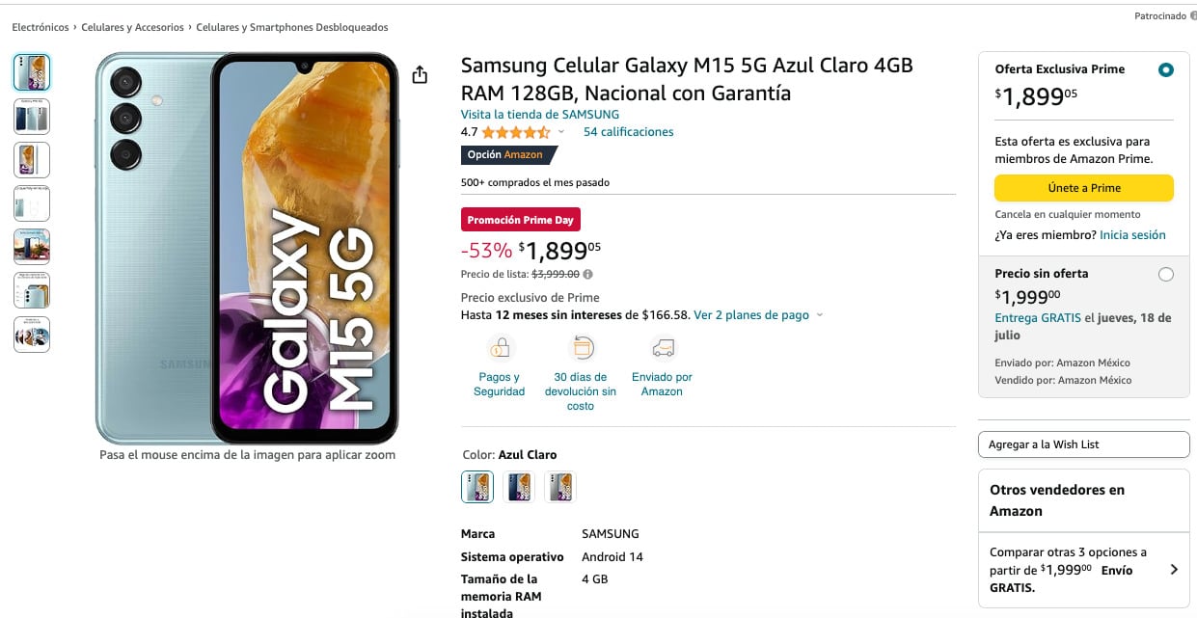Image resolution: width=1197 pixels, height=618 pixels.
Task: Choose the dark blue color swatch
Action: tap(519, 487)
